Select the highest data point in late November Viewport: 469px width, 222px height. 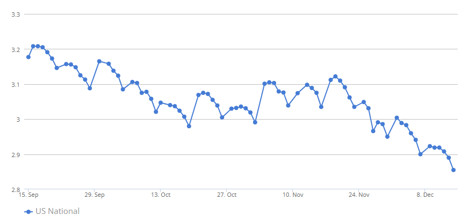(335, 76)
